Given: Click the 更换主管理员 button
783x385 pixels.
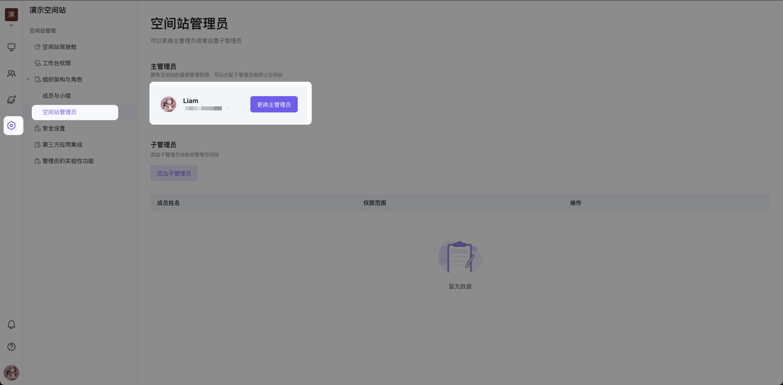Looking at the screenshot, I should tap(274, 105).
